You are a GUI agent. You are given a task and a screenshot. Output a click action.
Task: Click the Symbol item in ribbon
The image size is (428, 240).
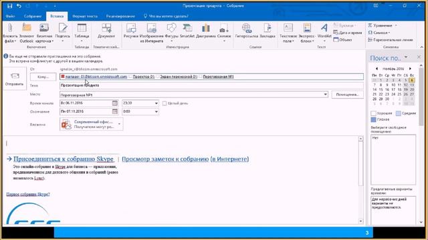(379, 33)
